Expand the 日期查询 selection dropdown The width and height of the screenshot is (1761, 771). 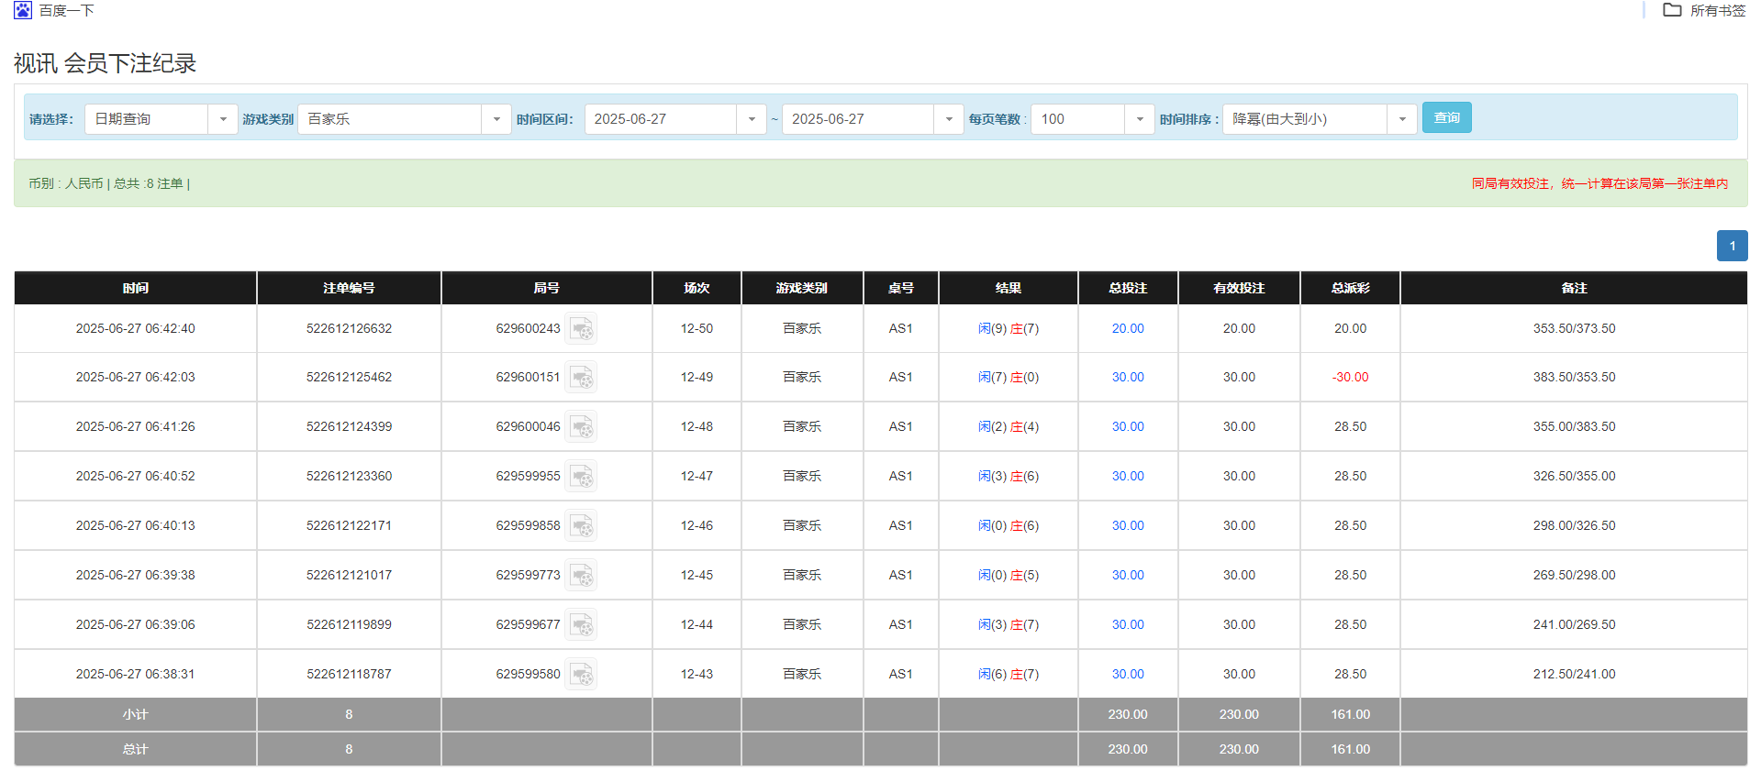point(223,119)
